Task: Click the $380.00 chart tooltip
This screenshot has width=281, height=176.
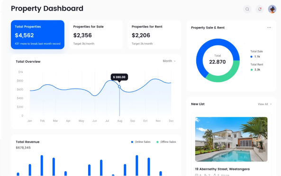Action: (119, 77)
